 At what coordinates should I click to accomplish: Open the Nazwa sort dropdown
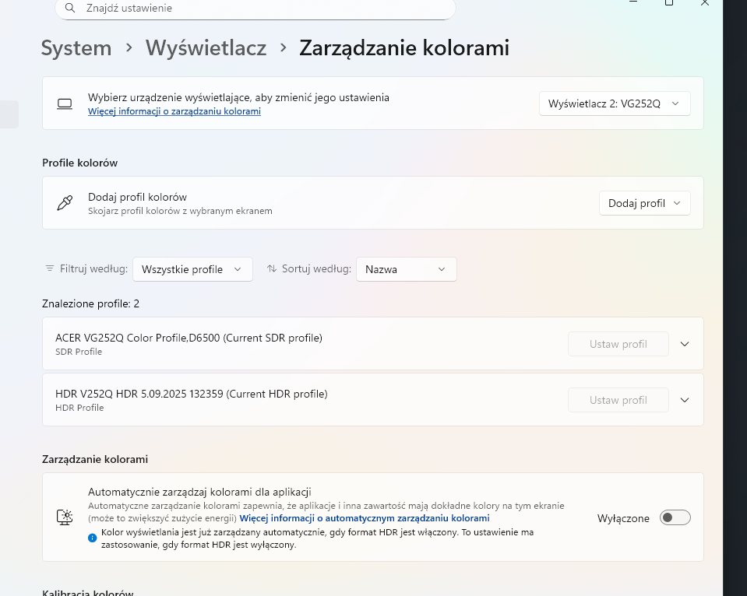click(406, 269)
